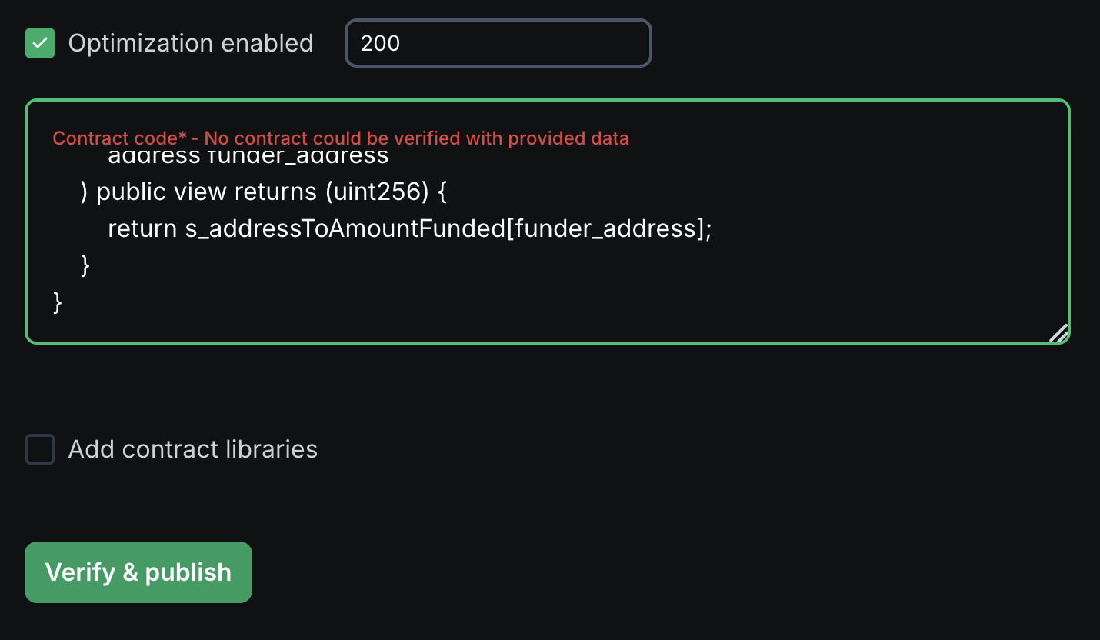Click the function's indented closing brace
The image size is (1100, 640).
85,265
